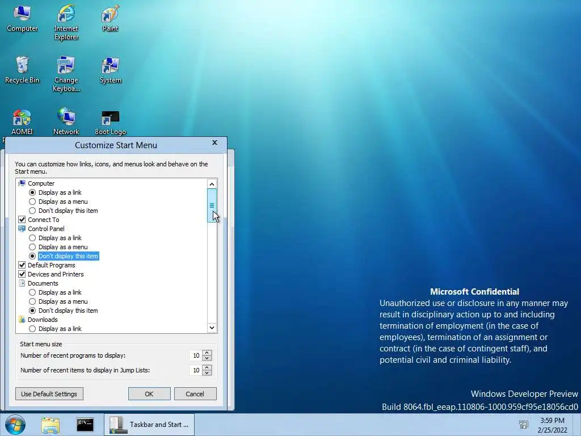Click recent programs number field
The width and height of the screenshot is (581, 436).
tap(195, 355)
